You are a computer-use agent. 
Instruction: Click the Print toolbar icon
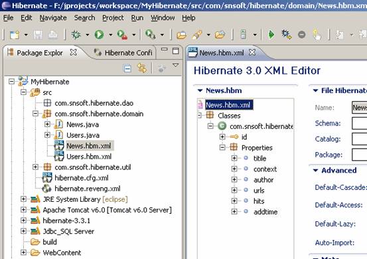coord(53,35)
